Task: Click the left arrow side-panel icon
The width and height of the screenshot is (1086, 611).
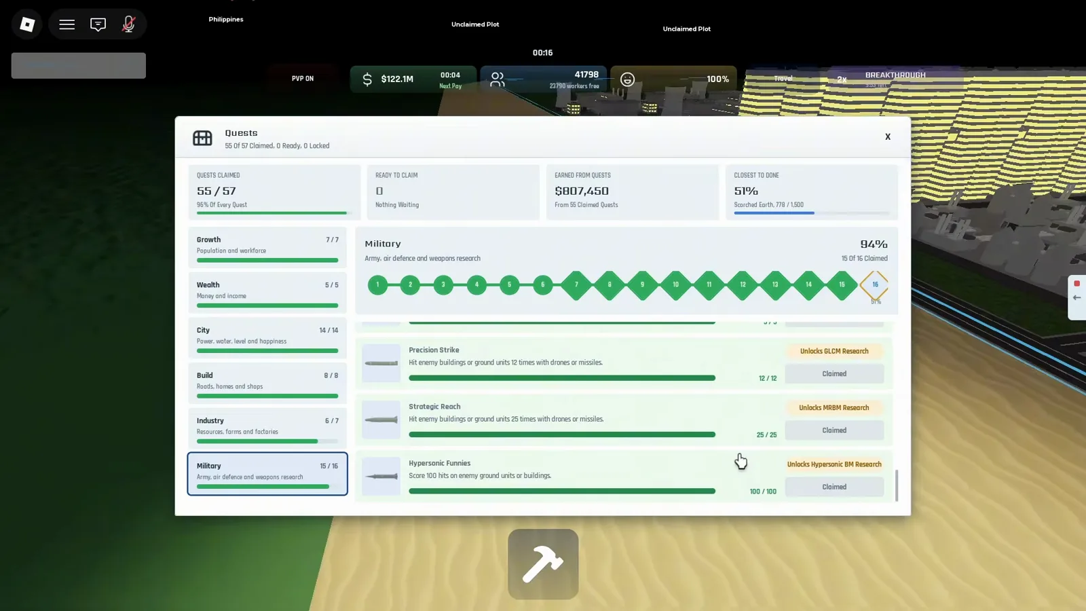Action: click(1076, 297)
